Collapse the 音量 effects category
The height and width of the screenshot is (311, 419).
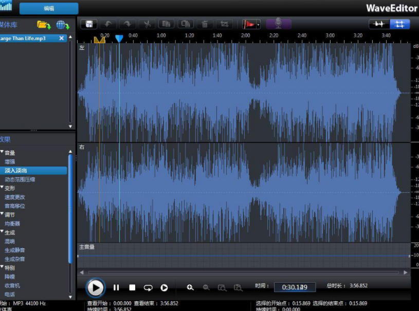(x=2, y=152)
